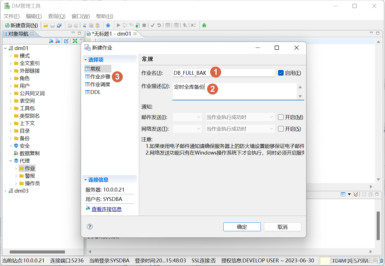Select the 操作员 operators tree item
The image size is (385, 266).
[30, 183]
